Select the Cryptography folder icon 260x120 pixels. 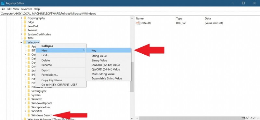pyautogui.click(x=25, y=18)
